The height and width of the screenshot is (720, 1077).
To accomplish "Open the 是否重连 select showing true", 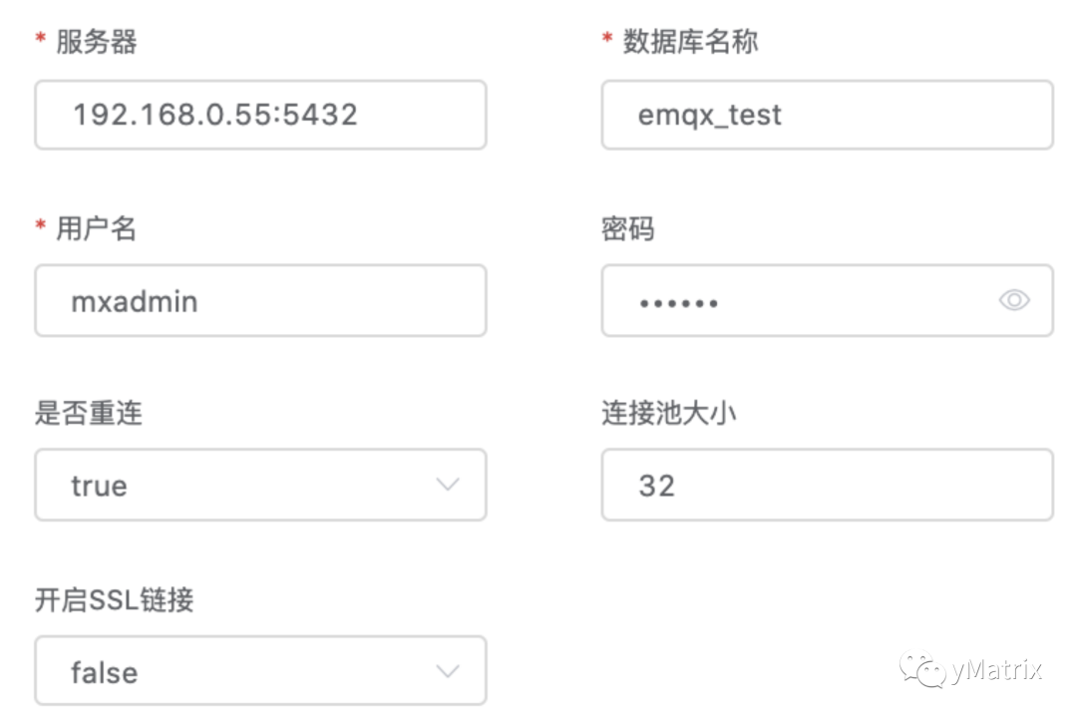I will [239, 485].
